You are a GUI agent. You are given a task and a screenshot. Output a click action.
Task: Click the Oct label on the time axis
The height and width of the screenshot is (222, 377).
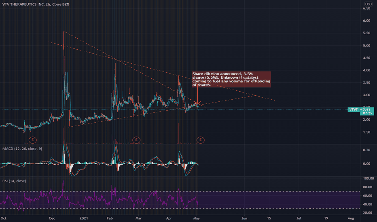click(x=3, y=218)
